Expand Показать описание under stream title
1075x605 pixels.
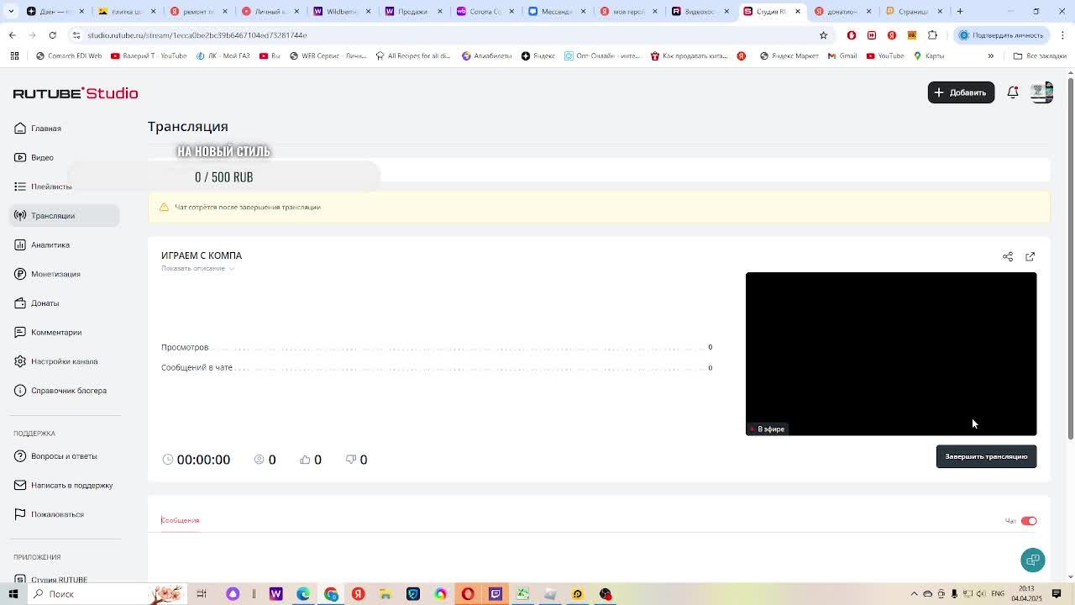click(197, 268)
